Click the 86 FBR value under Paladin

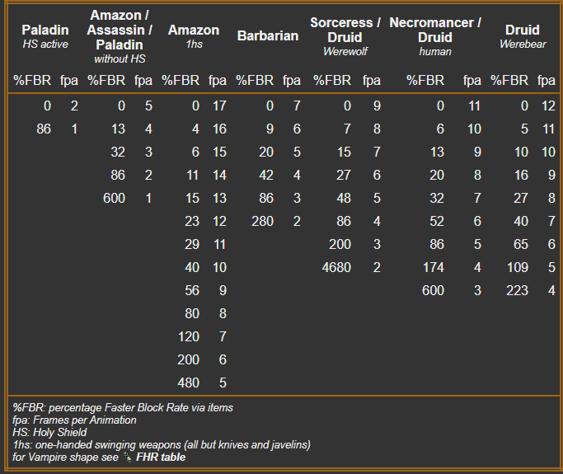[43, 129]
